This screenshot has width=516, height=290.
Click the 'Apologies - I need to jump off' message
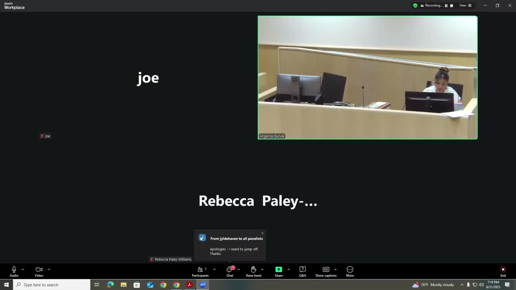pos(234,251)
